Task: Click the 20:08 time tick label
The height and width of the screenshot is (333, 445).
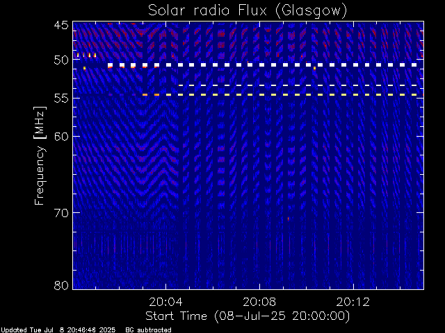Action: coord(259,302)
